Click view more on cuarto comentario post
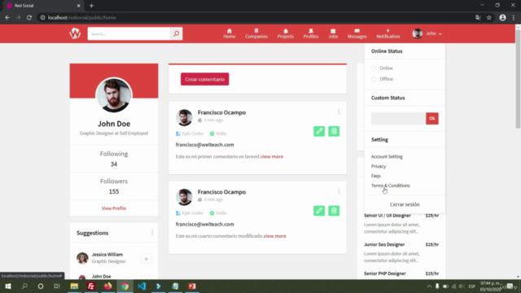The image size is (521, 293). click(x=275, y=236)
